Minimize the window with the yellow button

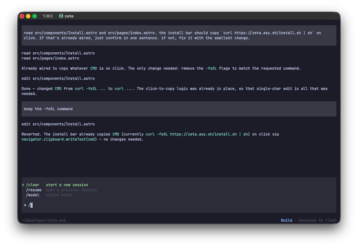(x=28, y=16)
